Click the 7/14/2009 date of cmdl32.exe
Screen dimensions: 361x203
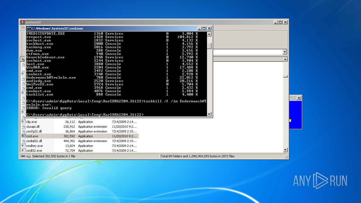pyautogui.click(x=124, y=151)
